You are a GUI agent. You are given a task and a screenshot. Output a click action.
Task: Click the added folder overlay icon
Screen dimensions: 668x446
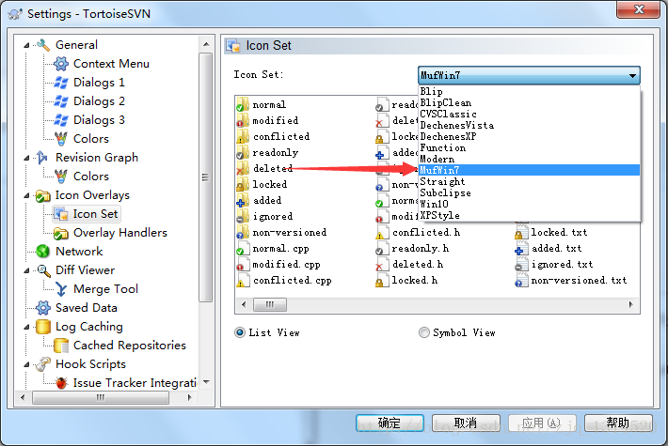click(x=243, y=200)
